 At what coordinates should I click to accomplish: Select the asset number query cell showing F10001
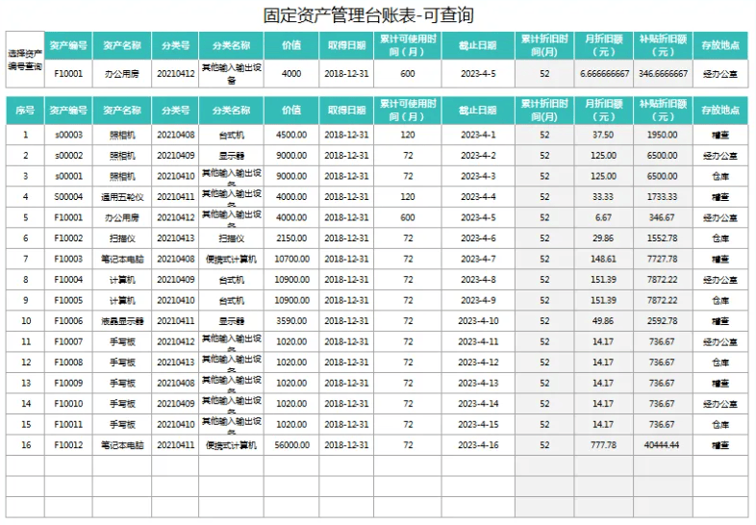coord(68,73)
